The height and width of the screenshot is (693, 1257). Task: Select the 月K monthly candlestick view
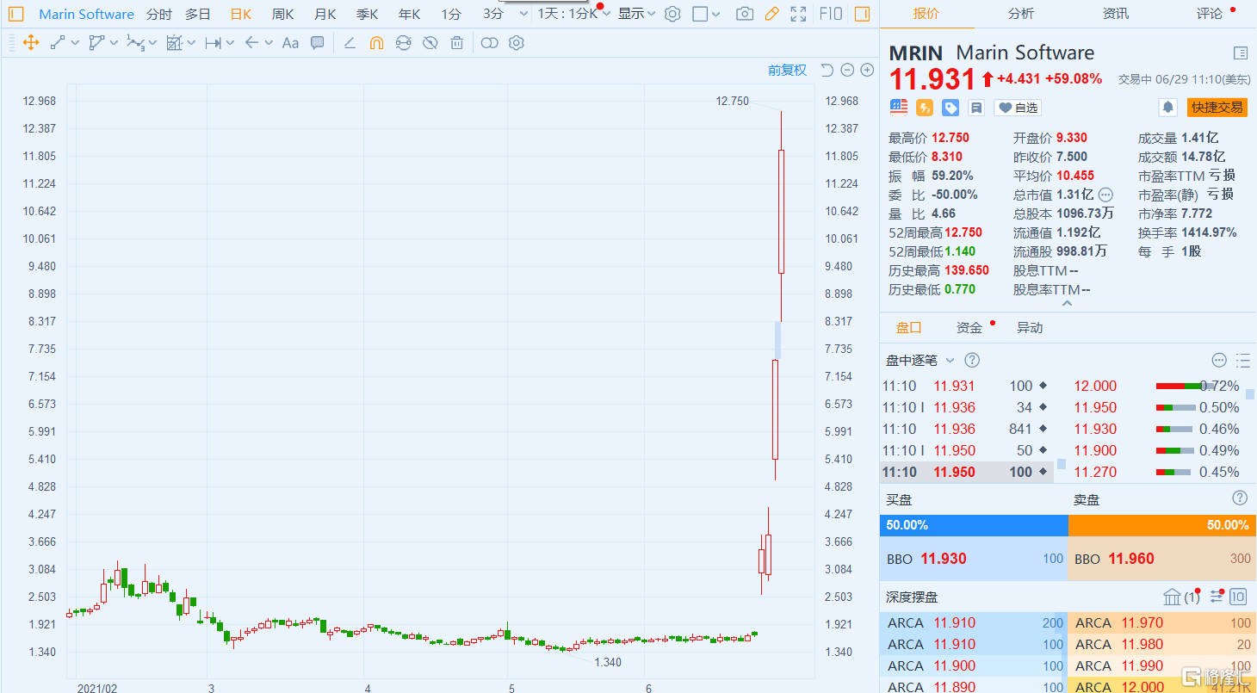tap(325, 14)
